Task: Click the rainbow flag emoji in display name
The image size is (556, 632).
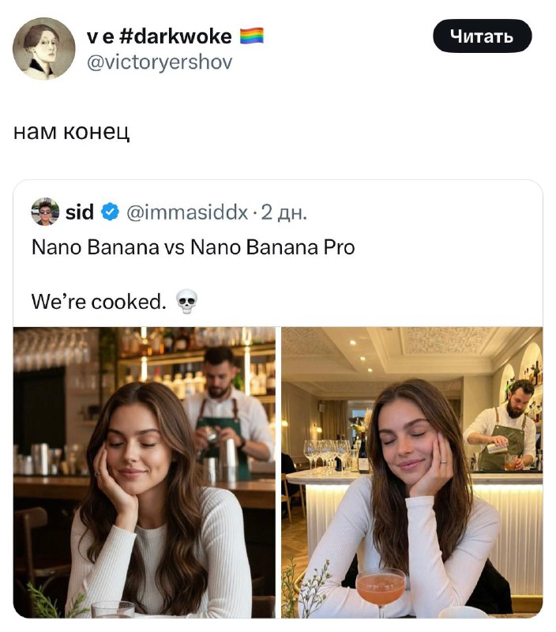Action: pyautogui.click(x=250, y=36)
